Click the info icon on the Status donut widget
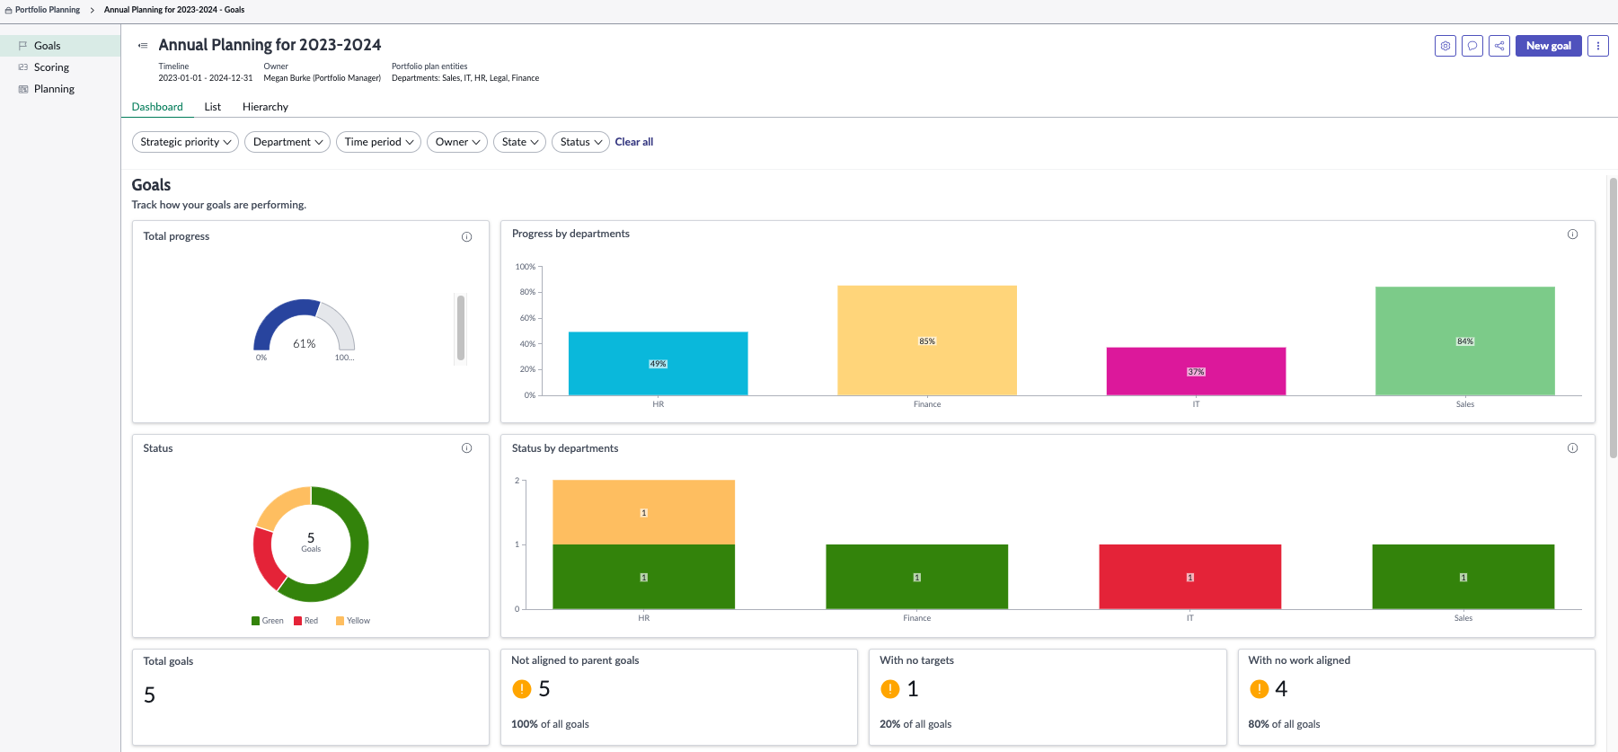 [x=466, y=448]
